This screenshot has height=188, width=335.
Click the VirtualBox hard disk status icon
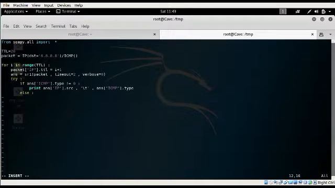tap(266, 182)
